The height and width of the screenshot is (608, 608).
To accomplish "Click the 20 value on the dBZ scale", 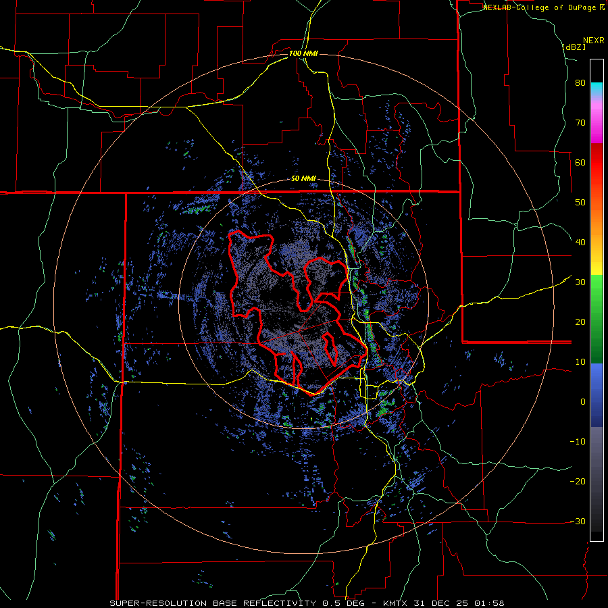I will point(580,322).
